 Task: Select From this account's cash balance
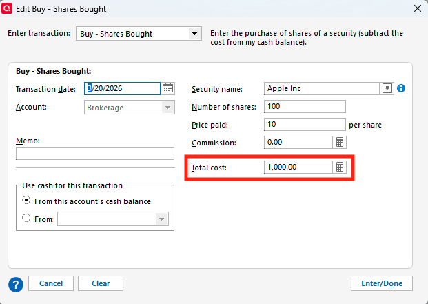26,201
